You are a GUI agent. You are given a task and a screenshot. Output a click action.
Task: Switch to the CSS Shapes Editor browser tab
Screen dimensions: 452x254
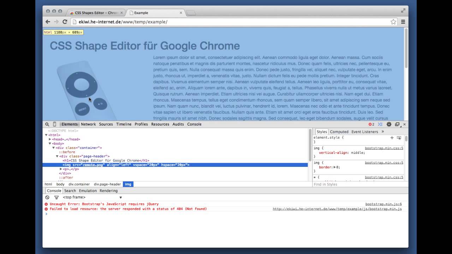(96, 13)
